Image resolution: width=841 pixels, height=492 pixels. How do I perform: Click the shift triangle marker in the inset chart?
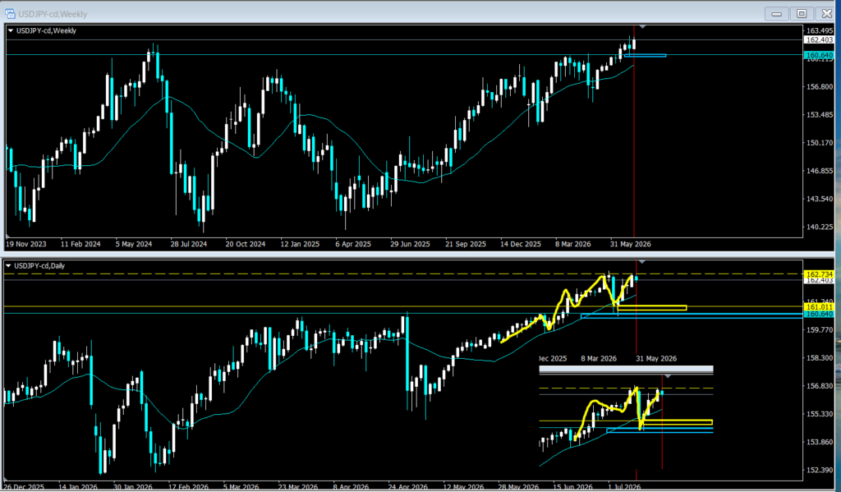tap(667, 376)
